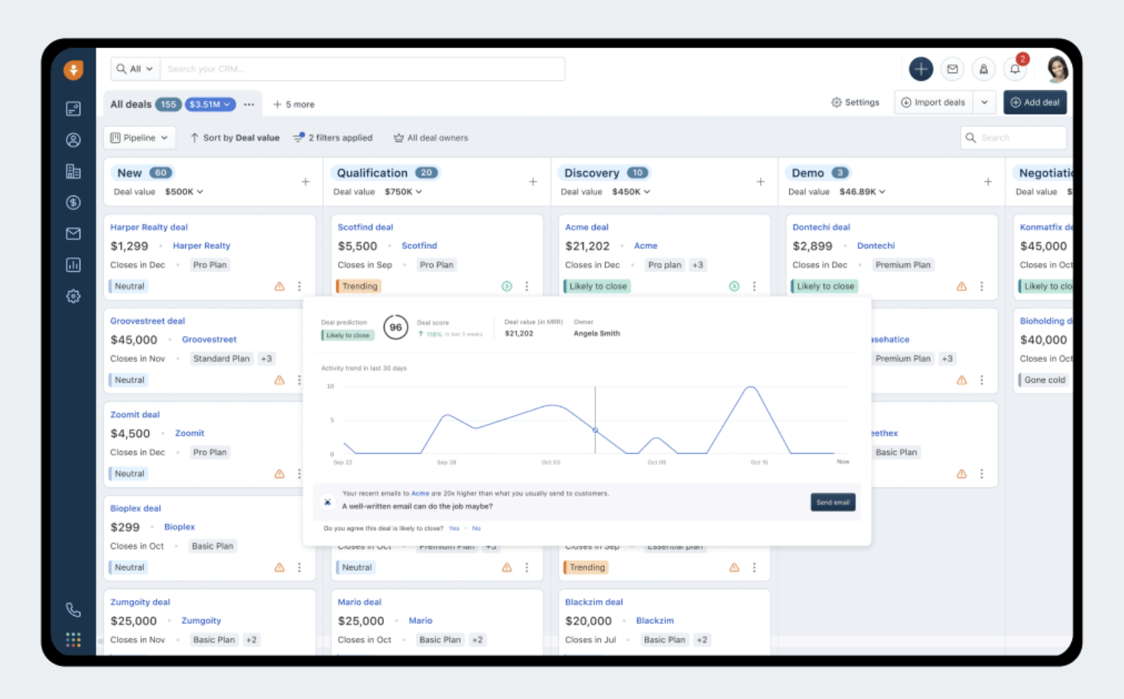Open more options on Scotfind deal
Image resolution: width=1124 pixels, height=699 pixels.
[x=527, y=286]
